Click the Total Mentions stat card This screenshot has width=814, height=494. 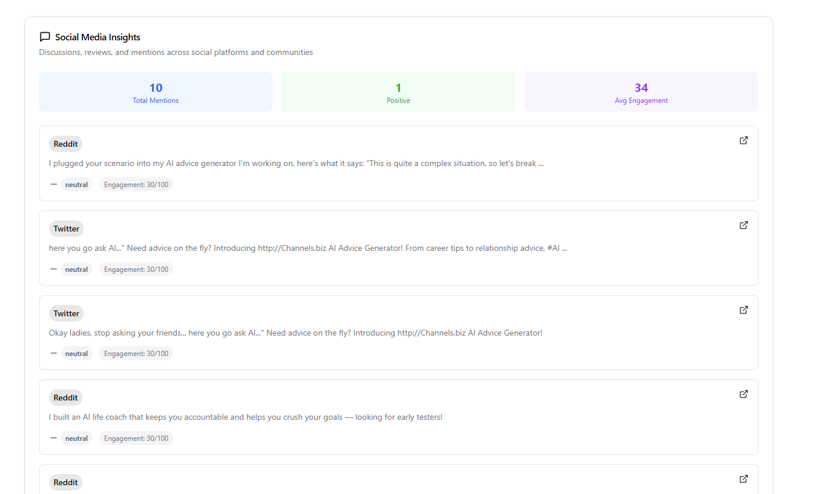point(156,92)
